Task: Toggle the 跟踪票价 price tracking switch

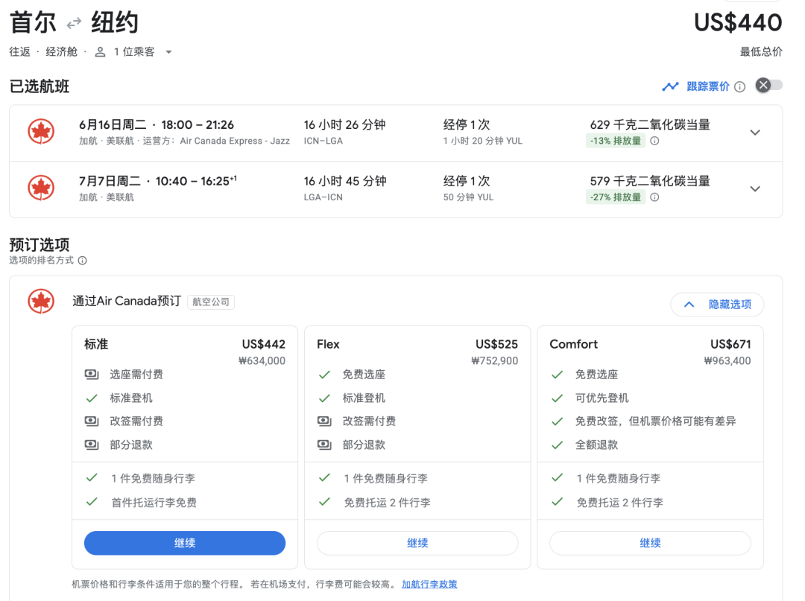Action: pos(768,86)
